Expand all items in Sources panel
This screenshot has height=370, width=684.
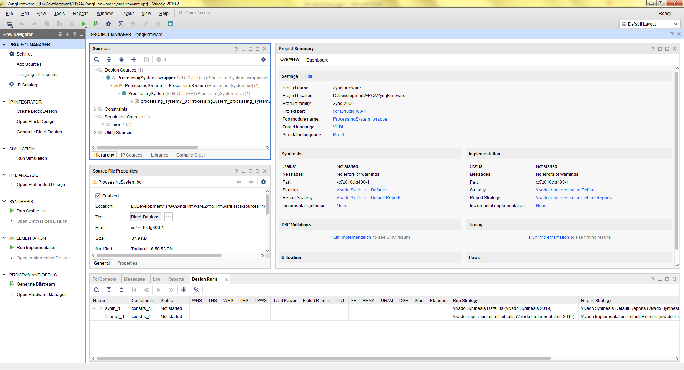click(121, 59)
